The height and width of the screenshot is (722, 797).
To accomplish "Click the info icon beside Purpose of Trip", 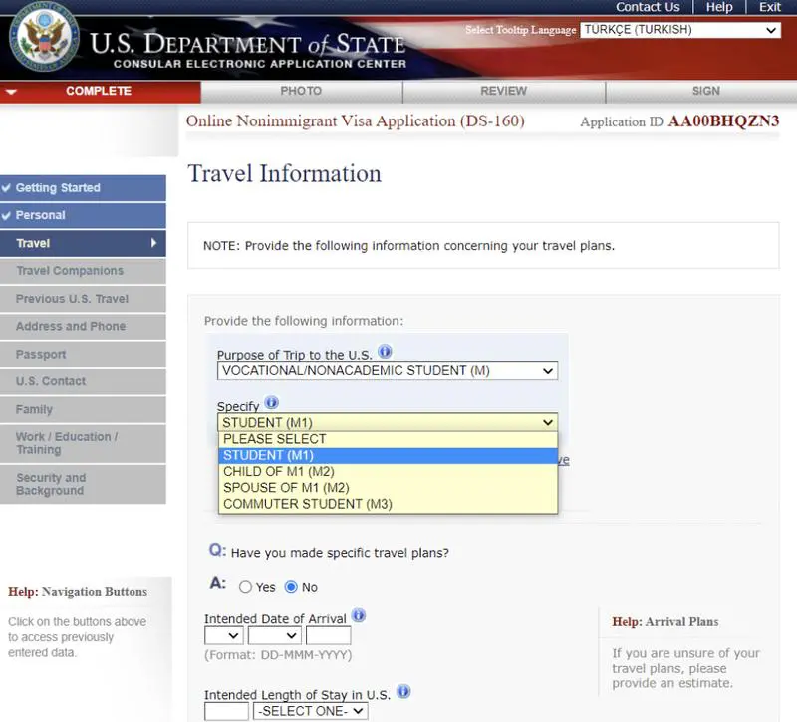I will [385, 353].
